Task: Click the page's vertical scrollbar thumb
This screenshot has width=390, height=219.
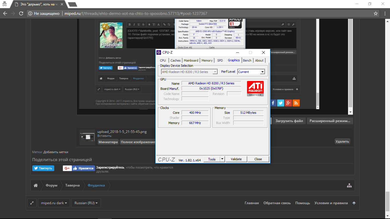Action: 387,202
